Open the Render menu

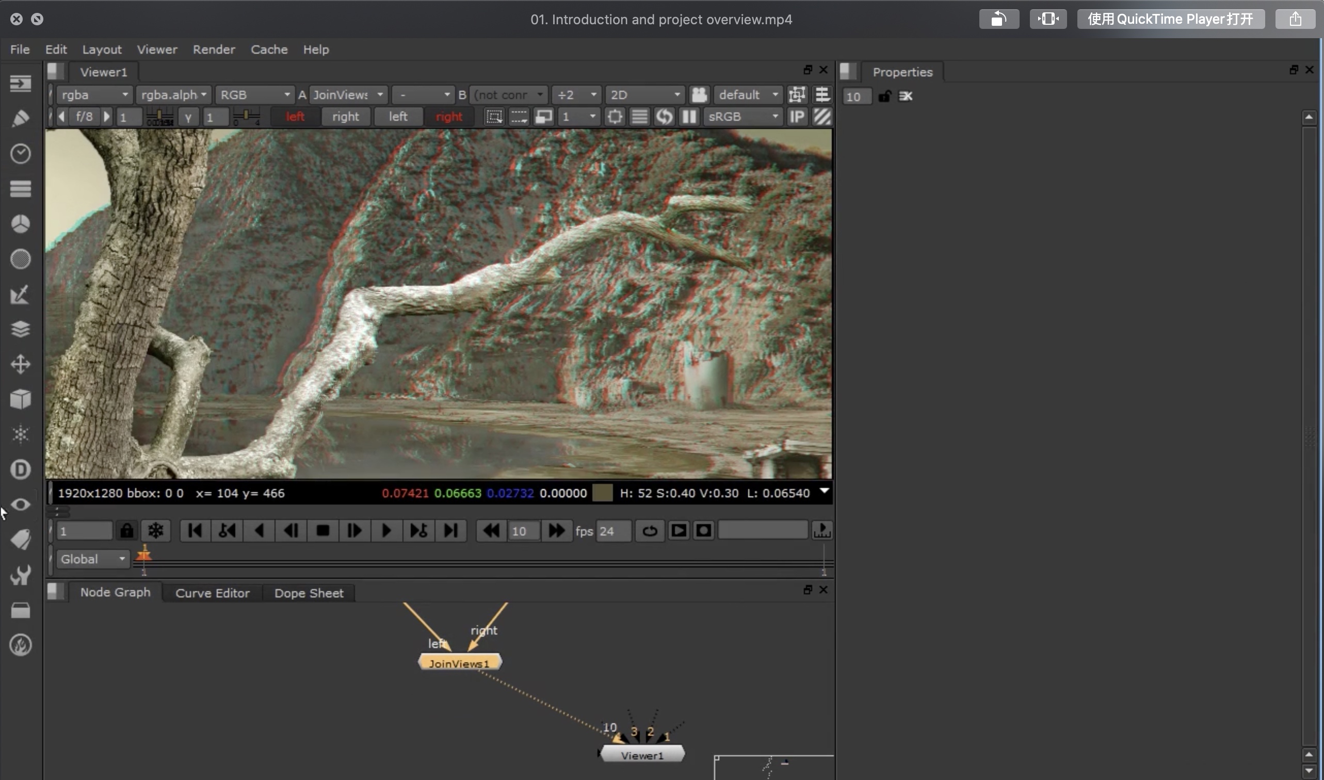tap(214, 50)
